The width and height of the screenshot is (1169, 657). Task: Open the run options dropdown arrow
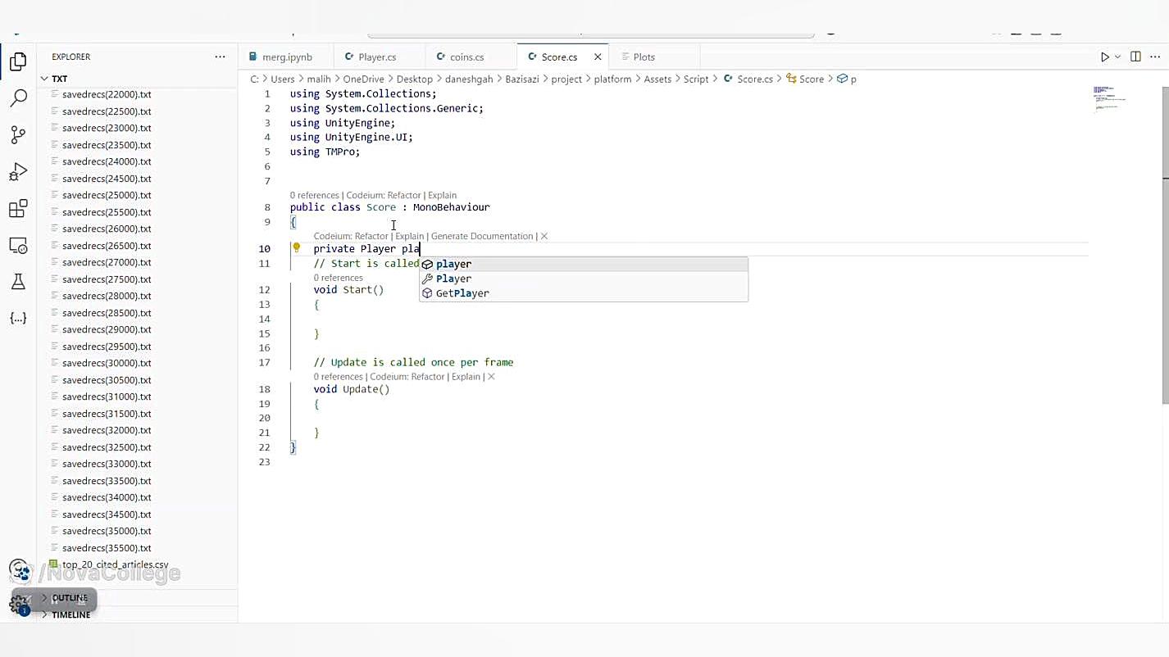point(1117,57)
